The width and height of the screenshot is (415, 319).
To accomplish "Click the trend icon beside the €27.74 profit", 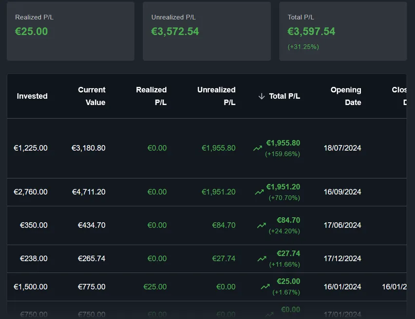I will 261,258.
